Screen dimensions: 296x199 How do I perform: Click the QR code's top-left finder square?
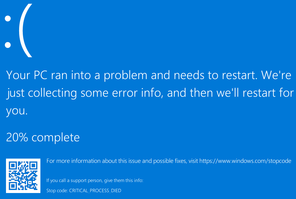click(x=13, y=166)
